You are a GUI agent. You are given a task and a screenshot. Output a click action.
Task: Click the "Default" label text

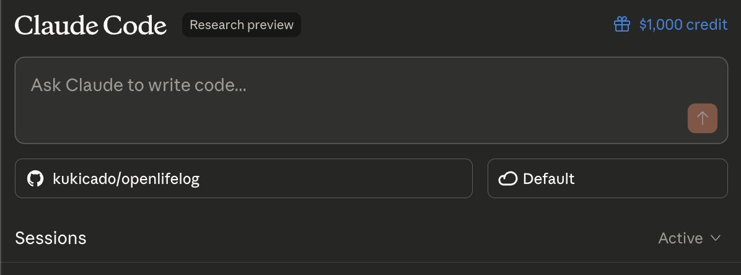(548, 179)
